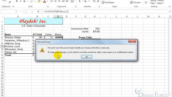This screenshot has width=172, height=97.
Task: Cancel formula entry with the X
Action: point(26,11)
